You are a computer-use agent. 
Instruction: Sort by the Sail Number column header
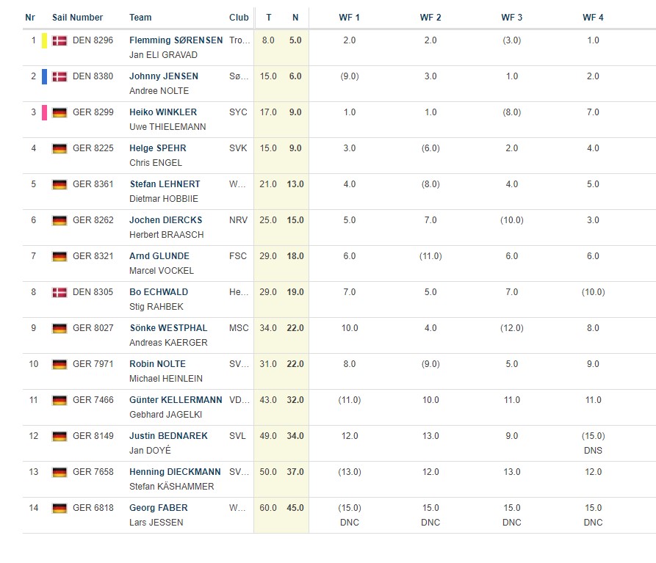(x=77, y=18)
